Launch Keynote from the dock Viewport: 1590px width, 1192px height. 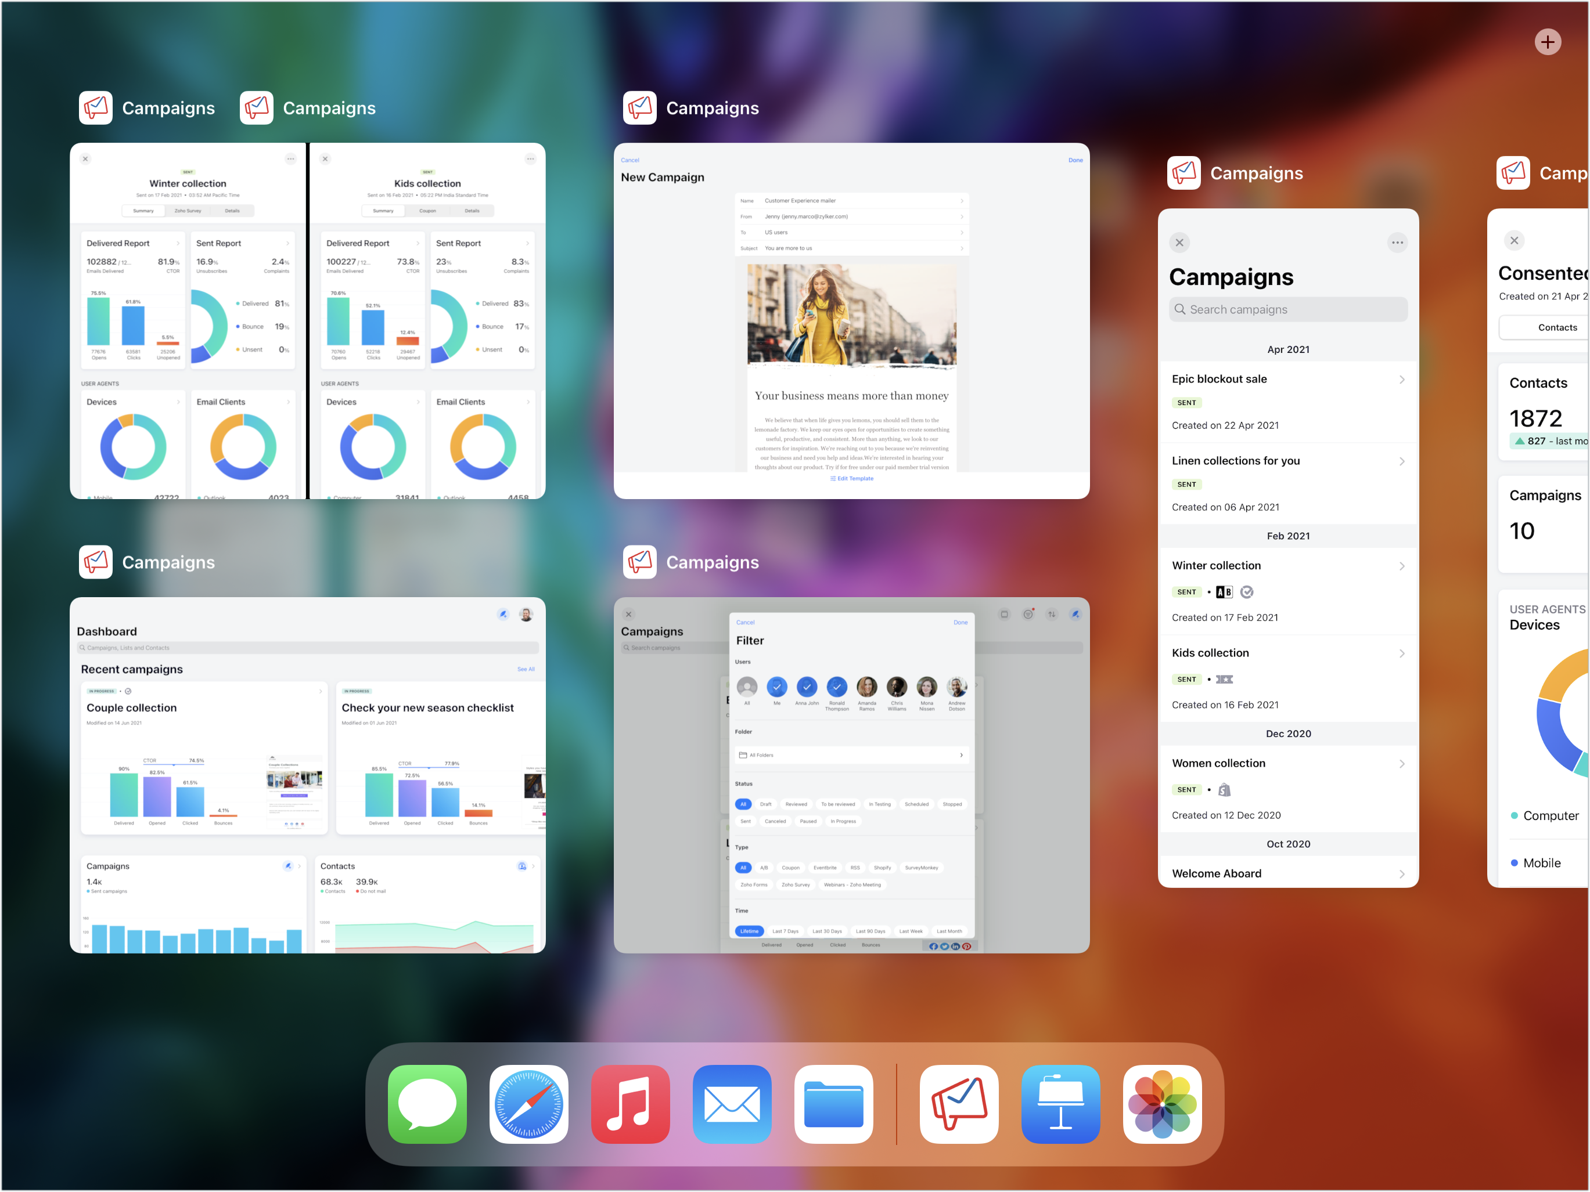click(1060, 1104)
